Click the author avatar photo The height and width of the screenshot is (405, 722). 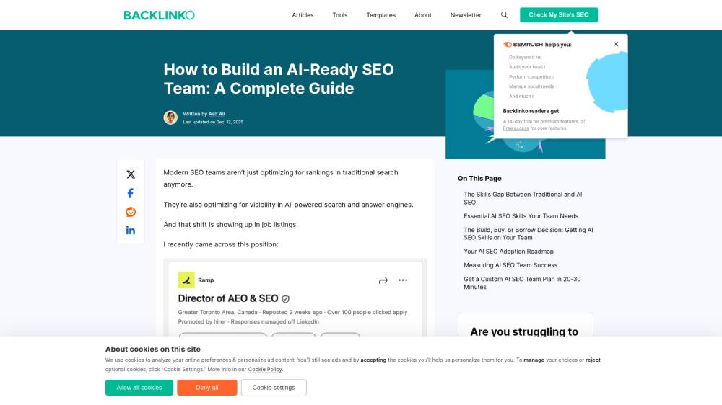click(x=170, y=117)
